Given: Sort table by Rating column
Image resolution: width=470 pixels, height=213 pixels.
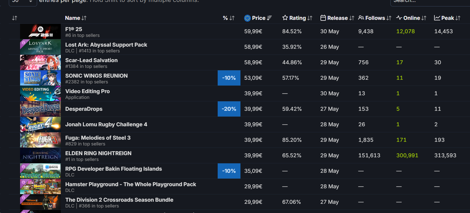Looking at the screenshot, I should tap(297, 18).
